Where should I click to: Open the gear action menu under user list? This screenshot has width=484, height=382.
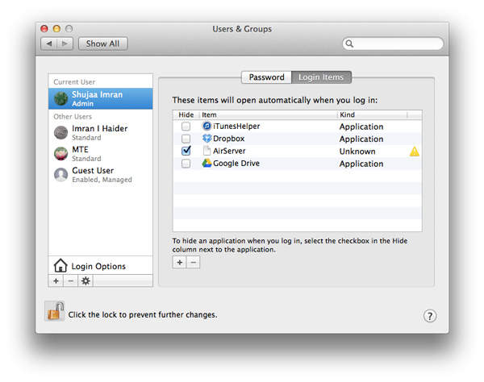point(86,281)
